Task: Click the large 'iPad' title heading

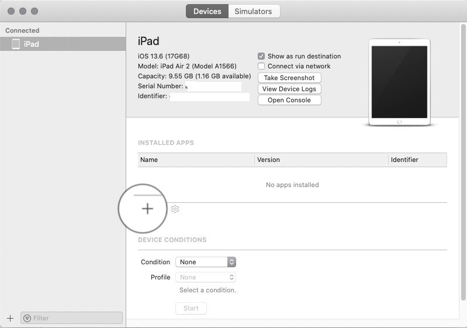Action: 148,41
